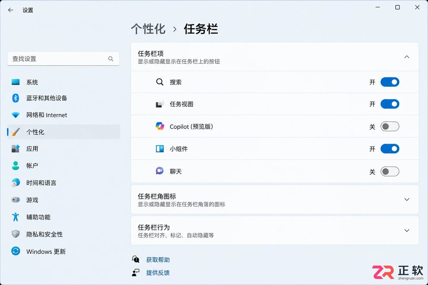Click the 聊天 chat camera icon
The image size is (428, 285).
coord(160,171)
